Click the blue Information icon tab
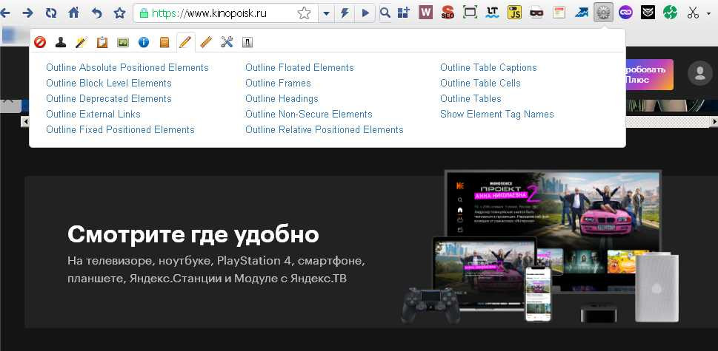The image size is (718, 351). pos(144,42)
